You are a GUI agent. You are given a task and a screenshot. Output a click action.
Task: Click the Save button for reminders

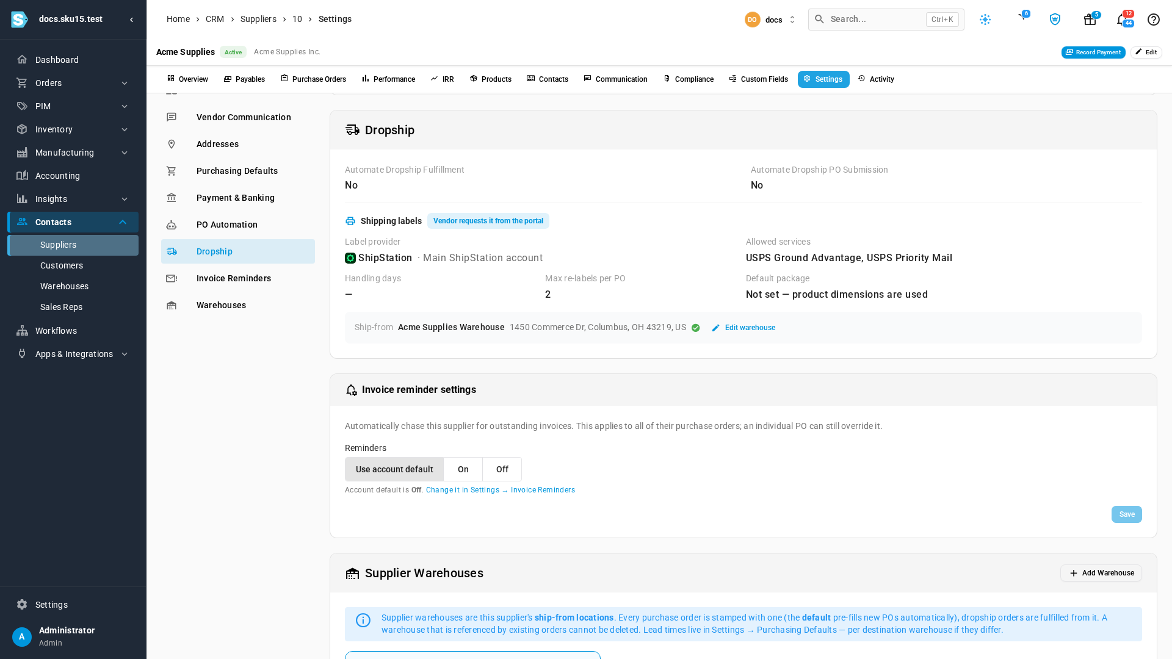tap(1127, 514)
